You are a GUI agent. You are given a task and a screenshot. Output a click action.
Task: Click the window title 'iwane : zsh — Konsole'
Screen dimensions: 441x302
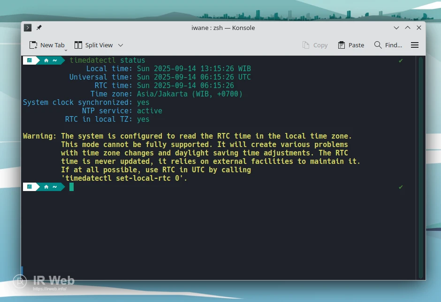tap(223, 28)
